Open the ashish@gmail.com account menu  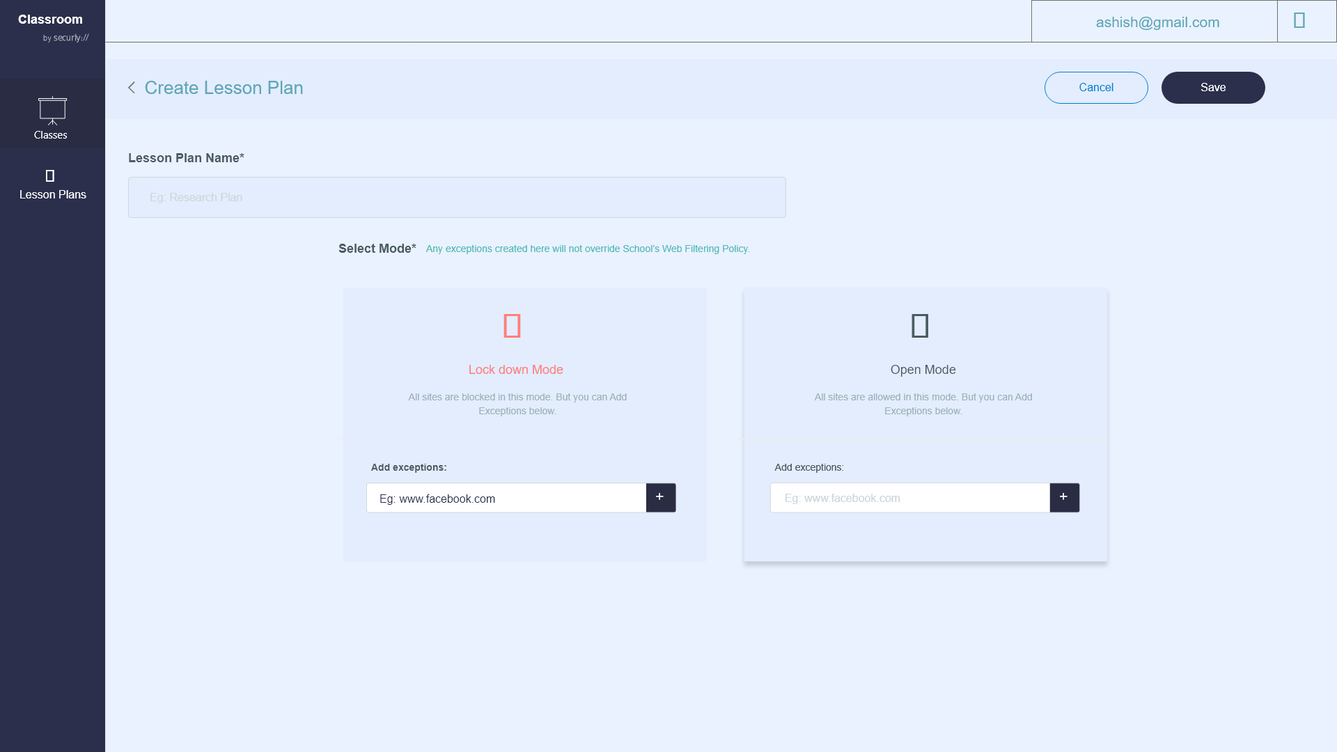[x=1157, y=22]
